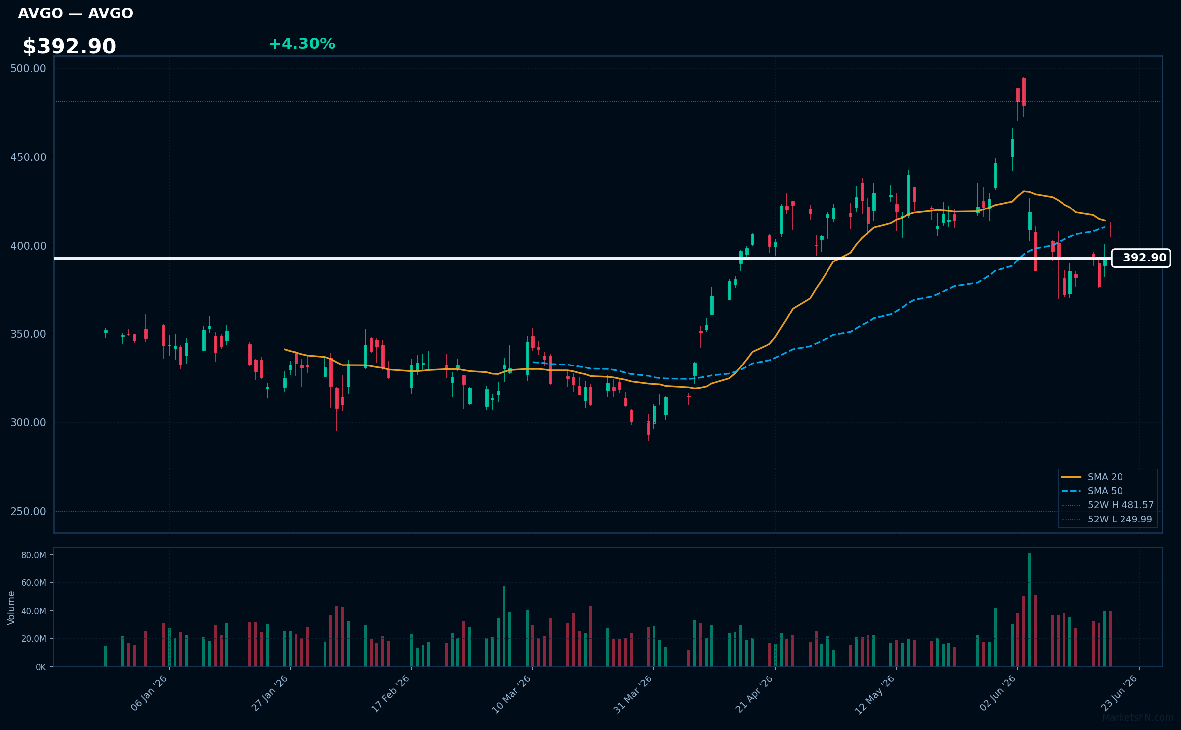Click the +4.30% change indicator
The image size is (1181, 730).
(302, 44)
